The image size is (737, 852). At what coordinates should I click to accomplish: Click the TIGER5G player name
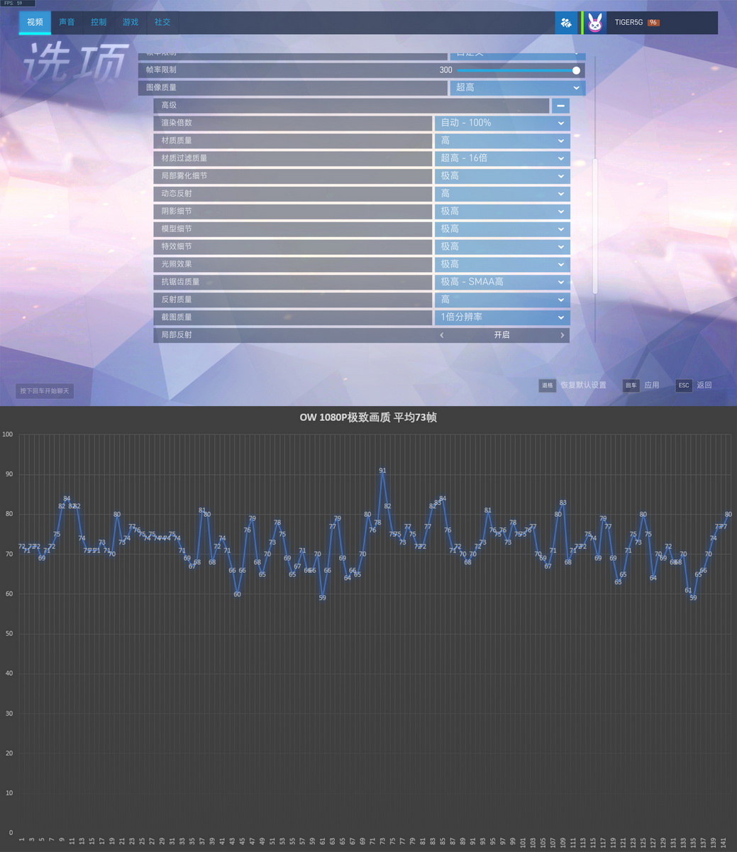tap(628, 23)
